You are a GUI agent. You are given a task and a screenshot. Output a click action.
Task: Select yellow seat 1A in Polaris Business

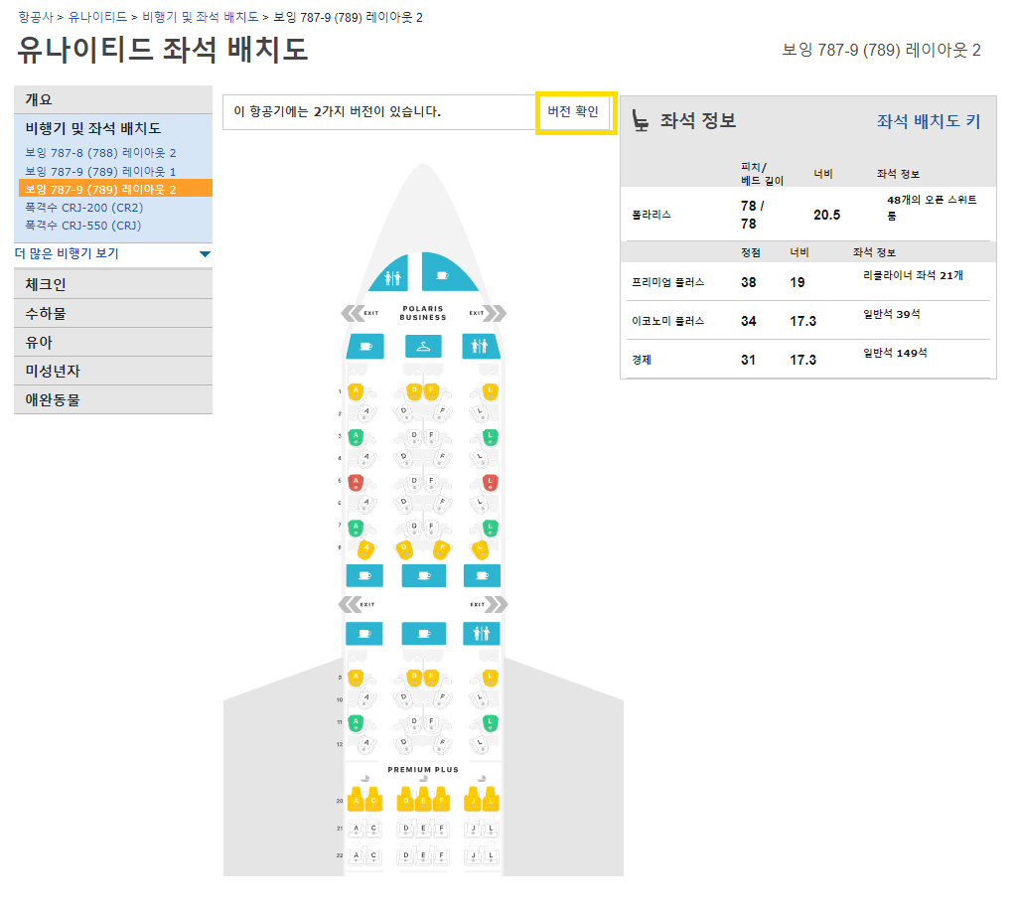(356, 391)
